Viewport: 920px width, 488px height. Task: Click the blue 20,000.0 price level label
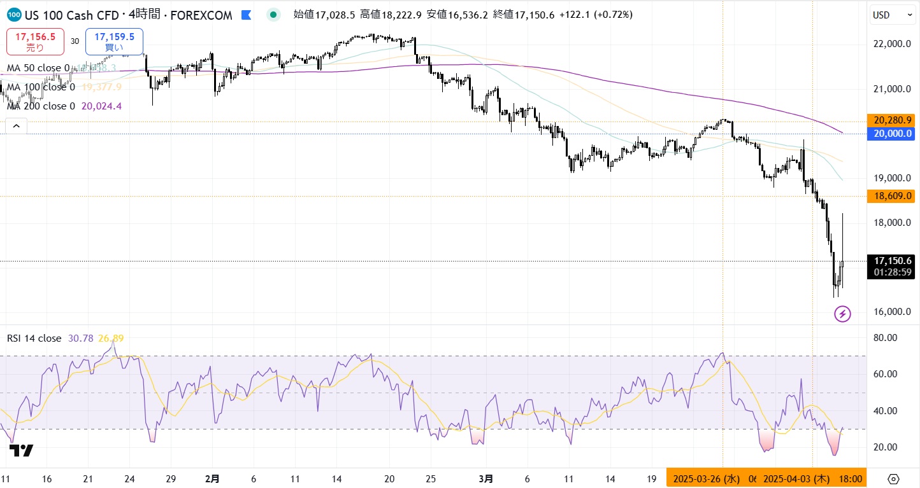point(891,134)
